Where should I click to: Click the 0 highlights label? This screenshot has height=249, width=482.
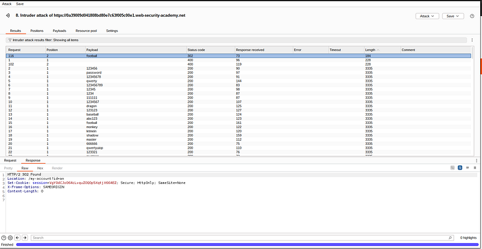click(x=468, y=238)
